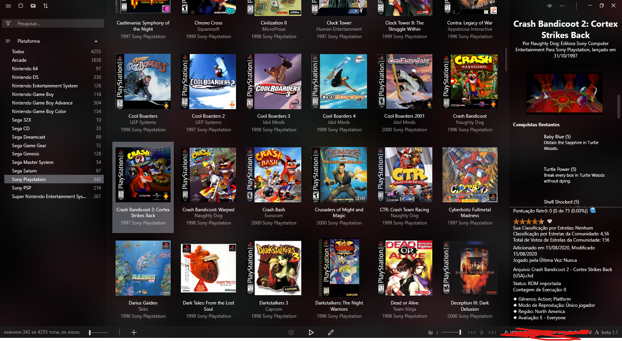The width and height of the screenshot is (622, 341).
Task: Select Nintendo Game Boy Color platform
Action: point(54,111)
